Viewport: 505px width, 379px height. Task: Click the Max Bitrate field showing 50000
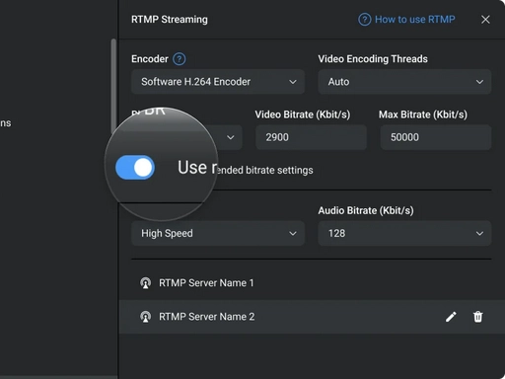point(436,137)
